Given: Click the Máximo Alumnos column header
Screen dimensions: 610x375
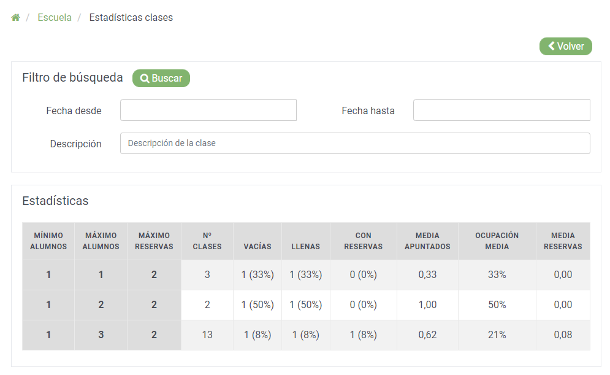Looking at the screenshot, I should click(x=101, y=241).
